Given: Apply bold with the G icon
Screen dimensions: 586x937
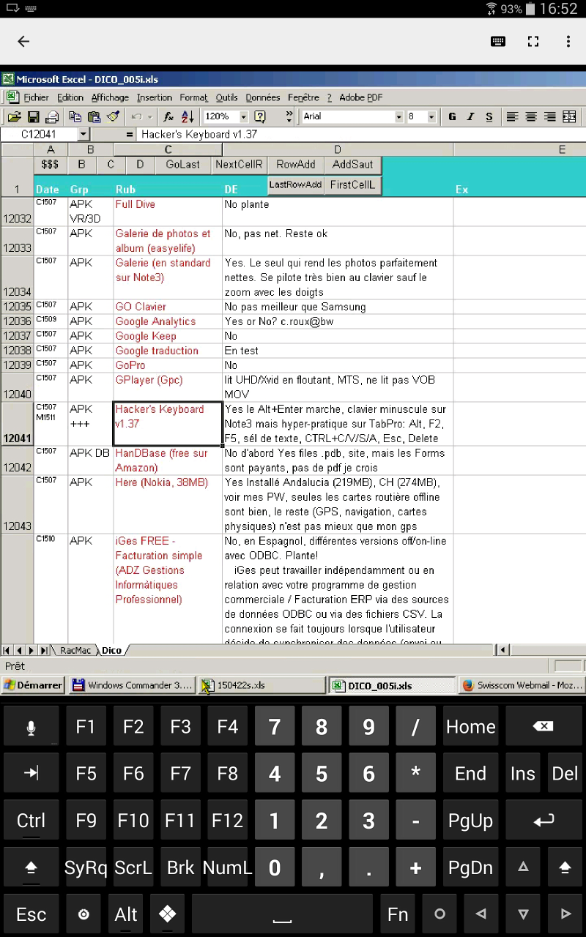Looking at the screenshot, I should click(452, 117).
